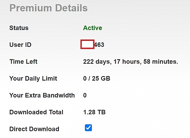Click the Extra Bandwidth value 0
Screen dimensions: 190x138
tap(85, 95)
